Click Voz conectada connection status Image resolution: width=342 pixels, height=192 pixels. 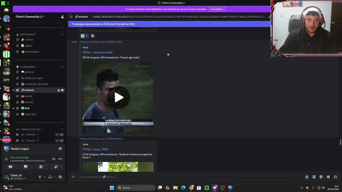[x=20, y=157]
